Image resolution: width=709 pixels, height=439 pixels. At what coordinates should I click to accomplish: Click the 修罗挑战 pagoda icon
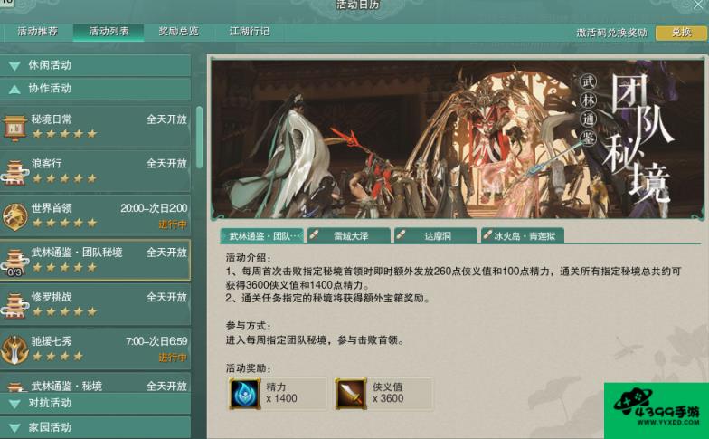pos(14,306)
